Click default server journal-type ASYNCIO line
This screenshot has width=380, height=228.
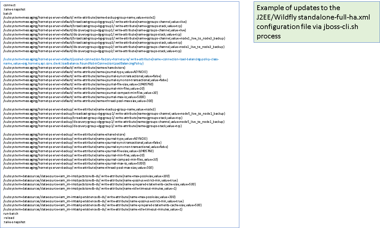(x=75, y=72)
